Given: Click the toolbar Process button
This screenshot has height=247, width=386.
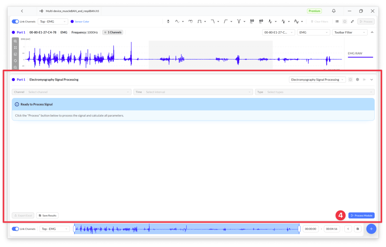Looking at the screenshot, I should [x=366, y=21].
